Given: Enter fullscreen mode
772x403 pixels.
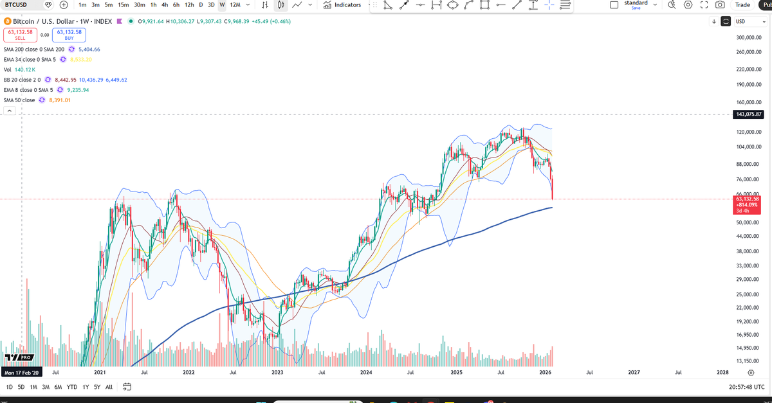Looking at the screenshot, I should (704, 4).
